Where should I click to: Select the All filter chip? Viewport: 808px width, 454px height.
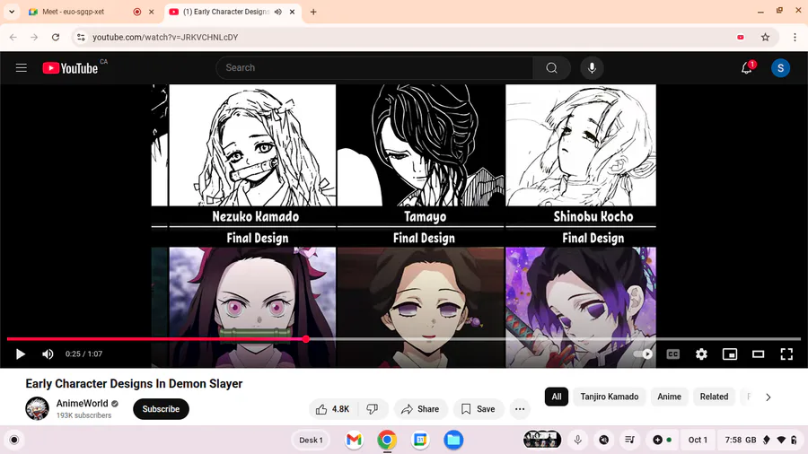[x=557, y=397]
